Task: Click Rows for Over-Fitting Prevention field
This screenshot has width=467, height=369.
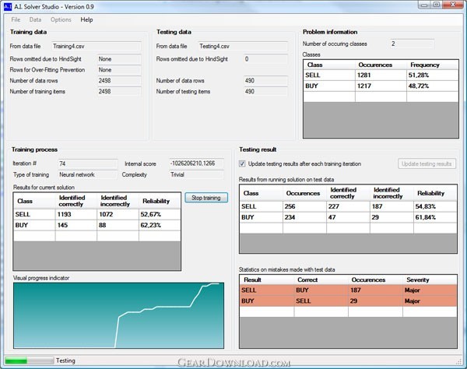Action: 119,70
